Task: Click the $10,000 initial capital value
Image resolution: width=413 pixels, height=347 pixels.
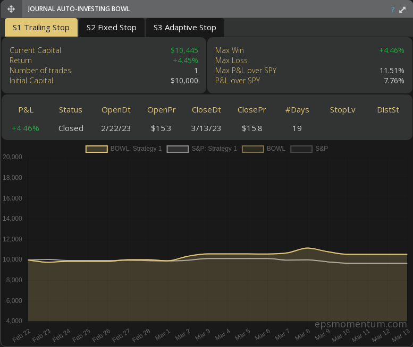Action: pos(184,81)
